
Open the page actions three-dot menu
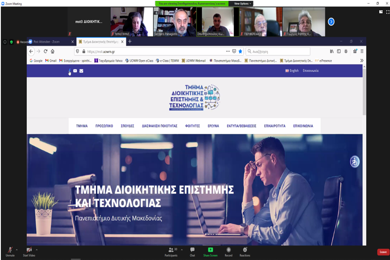(228, 51)
